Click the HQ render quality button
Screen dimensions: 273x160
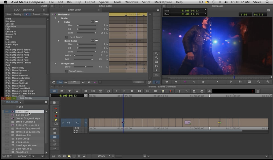(157, 75)
